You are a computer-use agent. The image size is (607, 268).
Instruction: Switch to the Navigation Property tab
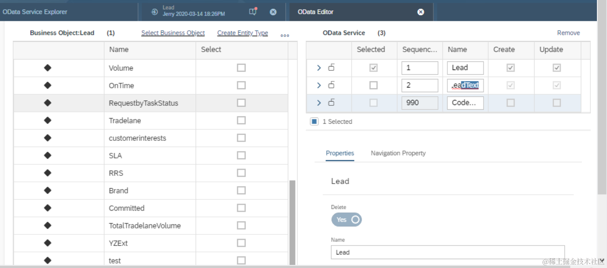pyautogui.click(x=398, y=153)
